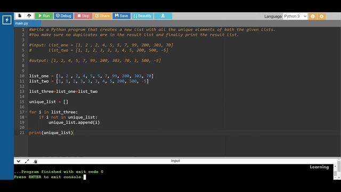Viewport: 341px width, 192px height.
Task: Click the download code icon
Action: (163, 16)
